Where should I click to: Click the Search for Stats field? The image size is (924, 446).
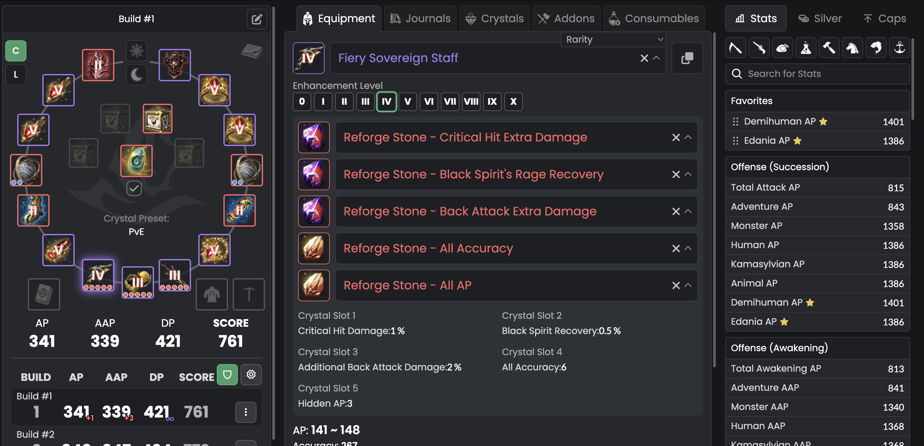tap(817, 74)
